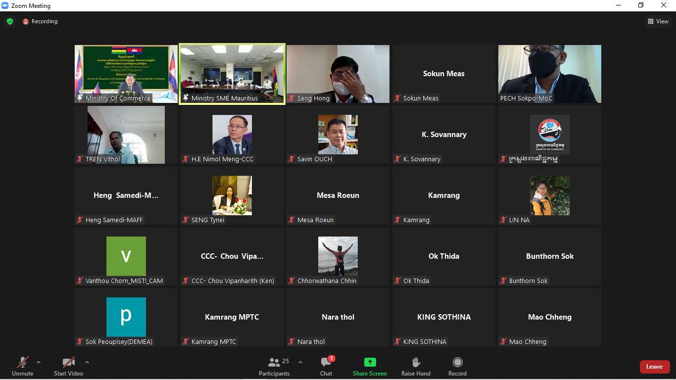676x380 pixels.
Task: Expand audio options arrow beside Unmute
Action: click(39, 362)
